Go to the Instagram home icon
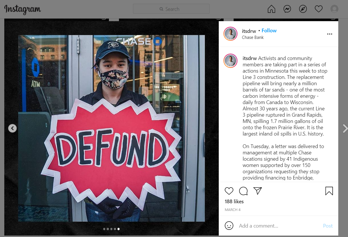348x237 pixels. pos(271,9)
